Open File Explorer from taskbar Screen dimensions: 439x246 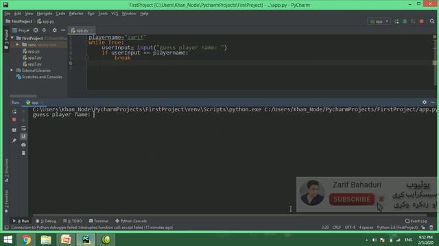coord(46,240)
